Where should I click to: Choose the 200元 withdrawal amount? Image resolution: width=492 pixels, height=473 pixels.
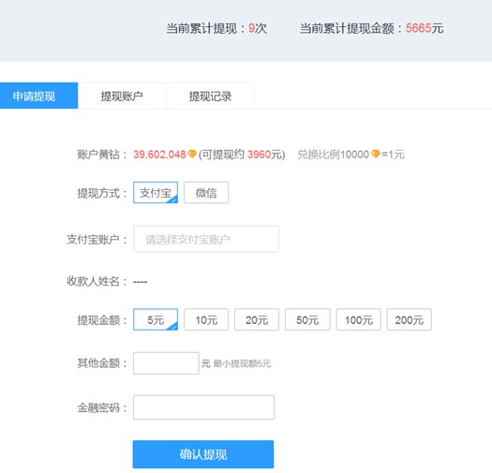(410, 319)
